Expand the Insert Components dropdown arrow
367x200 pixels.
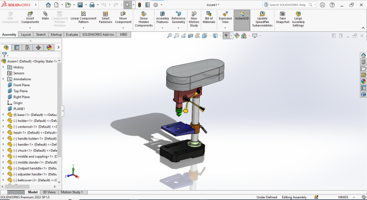(x=30, y=28)
